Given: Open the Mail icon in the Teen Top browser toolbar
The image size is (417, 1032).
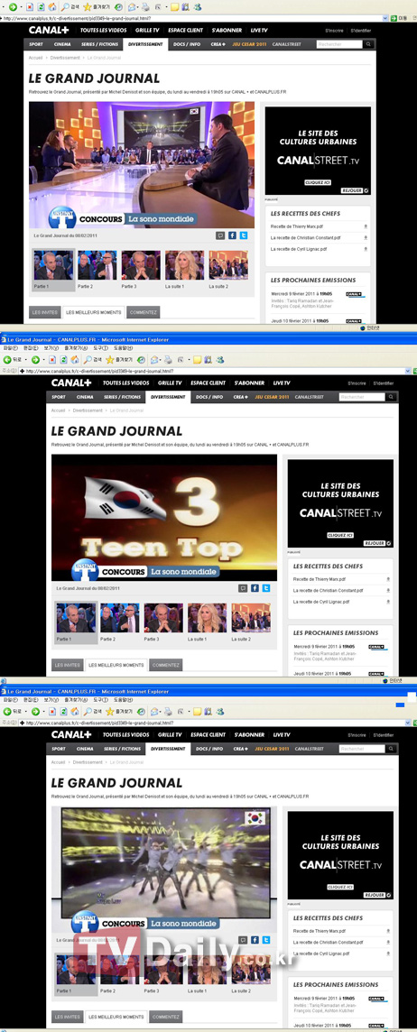Looking at the screenshot, I should pyautogui.click(x=153, y=360).
